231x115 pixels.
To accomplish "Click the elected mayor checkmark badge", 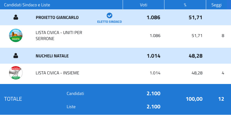I will coord(109,16).
